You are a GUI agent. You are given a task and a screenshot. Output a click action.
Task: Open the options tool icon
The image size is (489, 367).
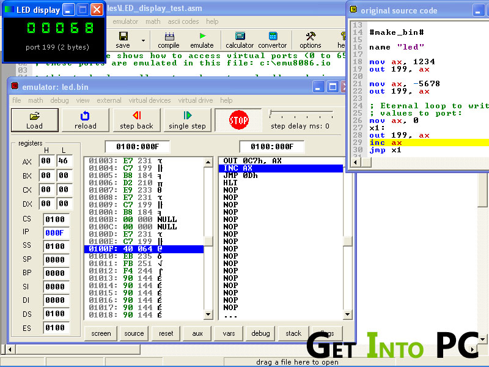(311, 40)
